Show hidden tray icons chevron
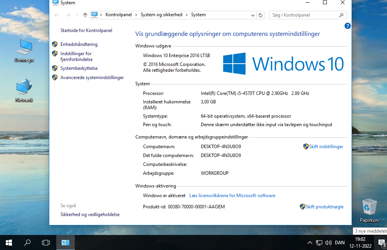This screenshot has width=387, height=250. (310, 243)
